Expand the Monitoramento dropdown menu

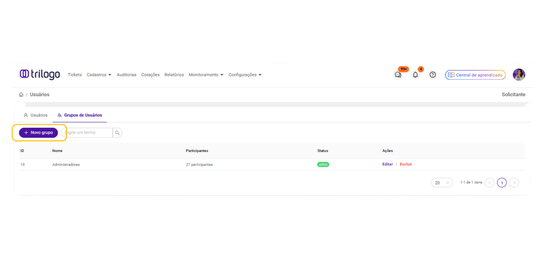point(206,74)
